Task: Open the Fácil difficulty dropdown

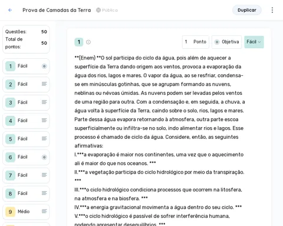Action: pyautogui.click(x=254, y=42)
